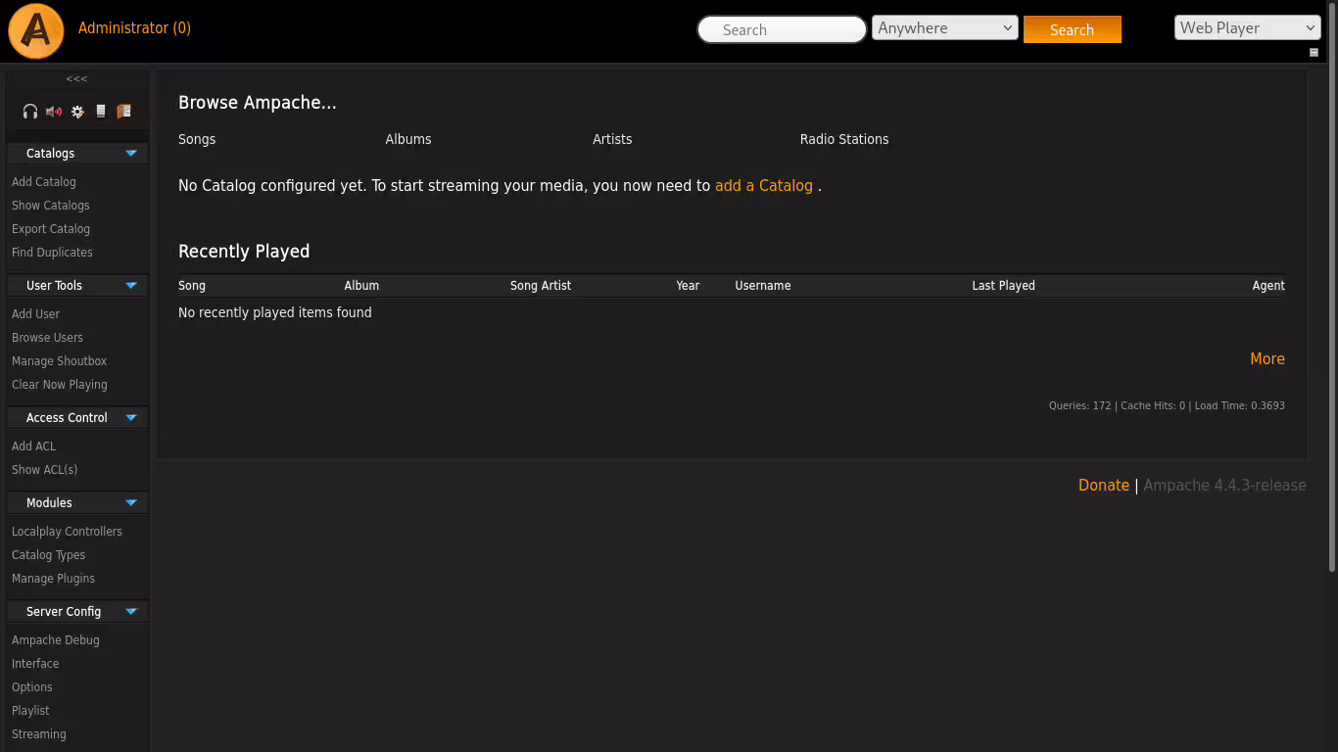Viewport: 1338px width, 752px height.
Task: Open Show Catalogs in sidebar
Action: click(x=51, y=206)
